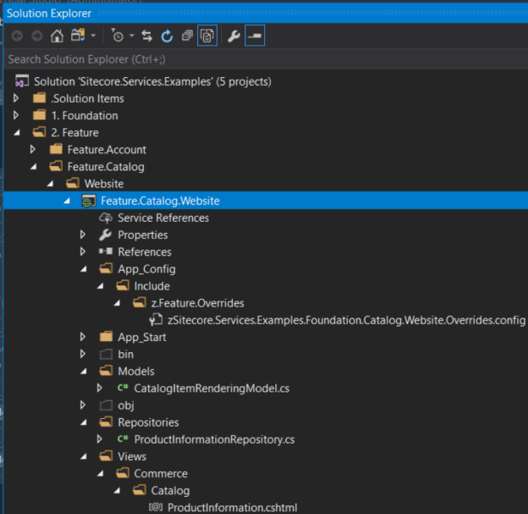Image resolution: width=528 pixels, height=514 pixels.
Task: Collapse the 2. Feature folder
Action: point(16,133)
